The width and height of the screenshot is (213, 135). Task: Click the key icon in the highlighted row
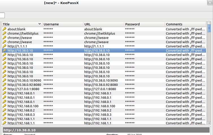point(4,51)
